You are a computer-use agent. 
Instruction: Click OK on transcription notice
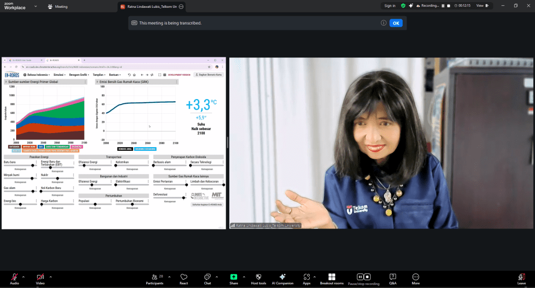(x=396, y=23)
